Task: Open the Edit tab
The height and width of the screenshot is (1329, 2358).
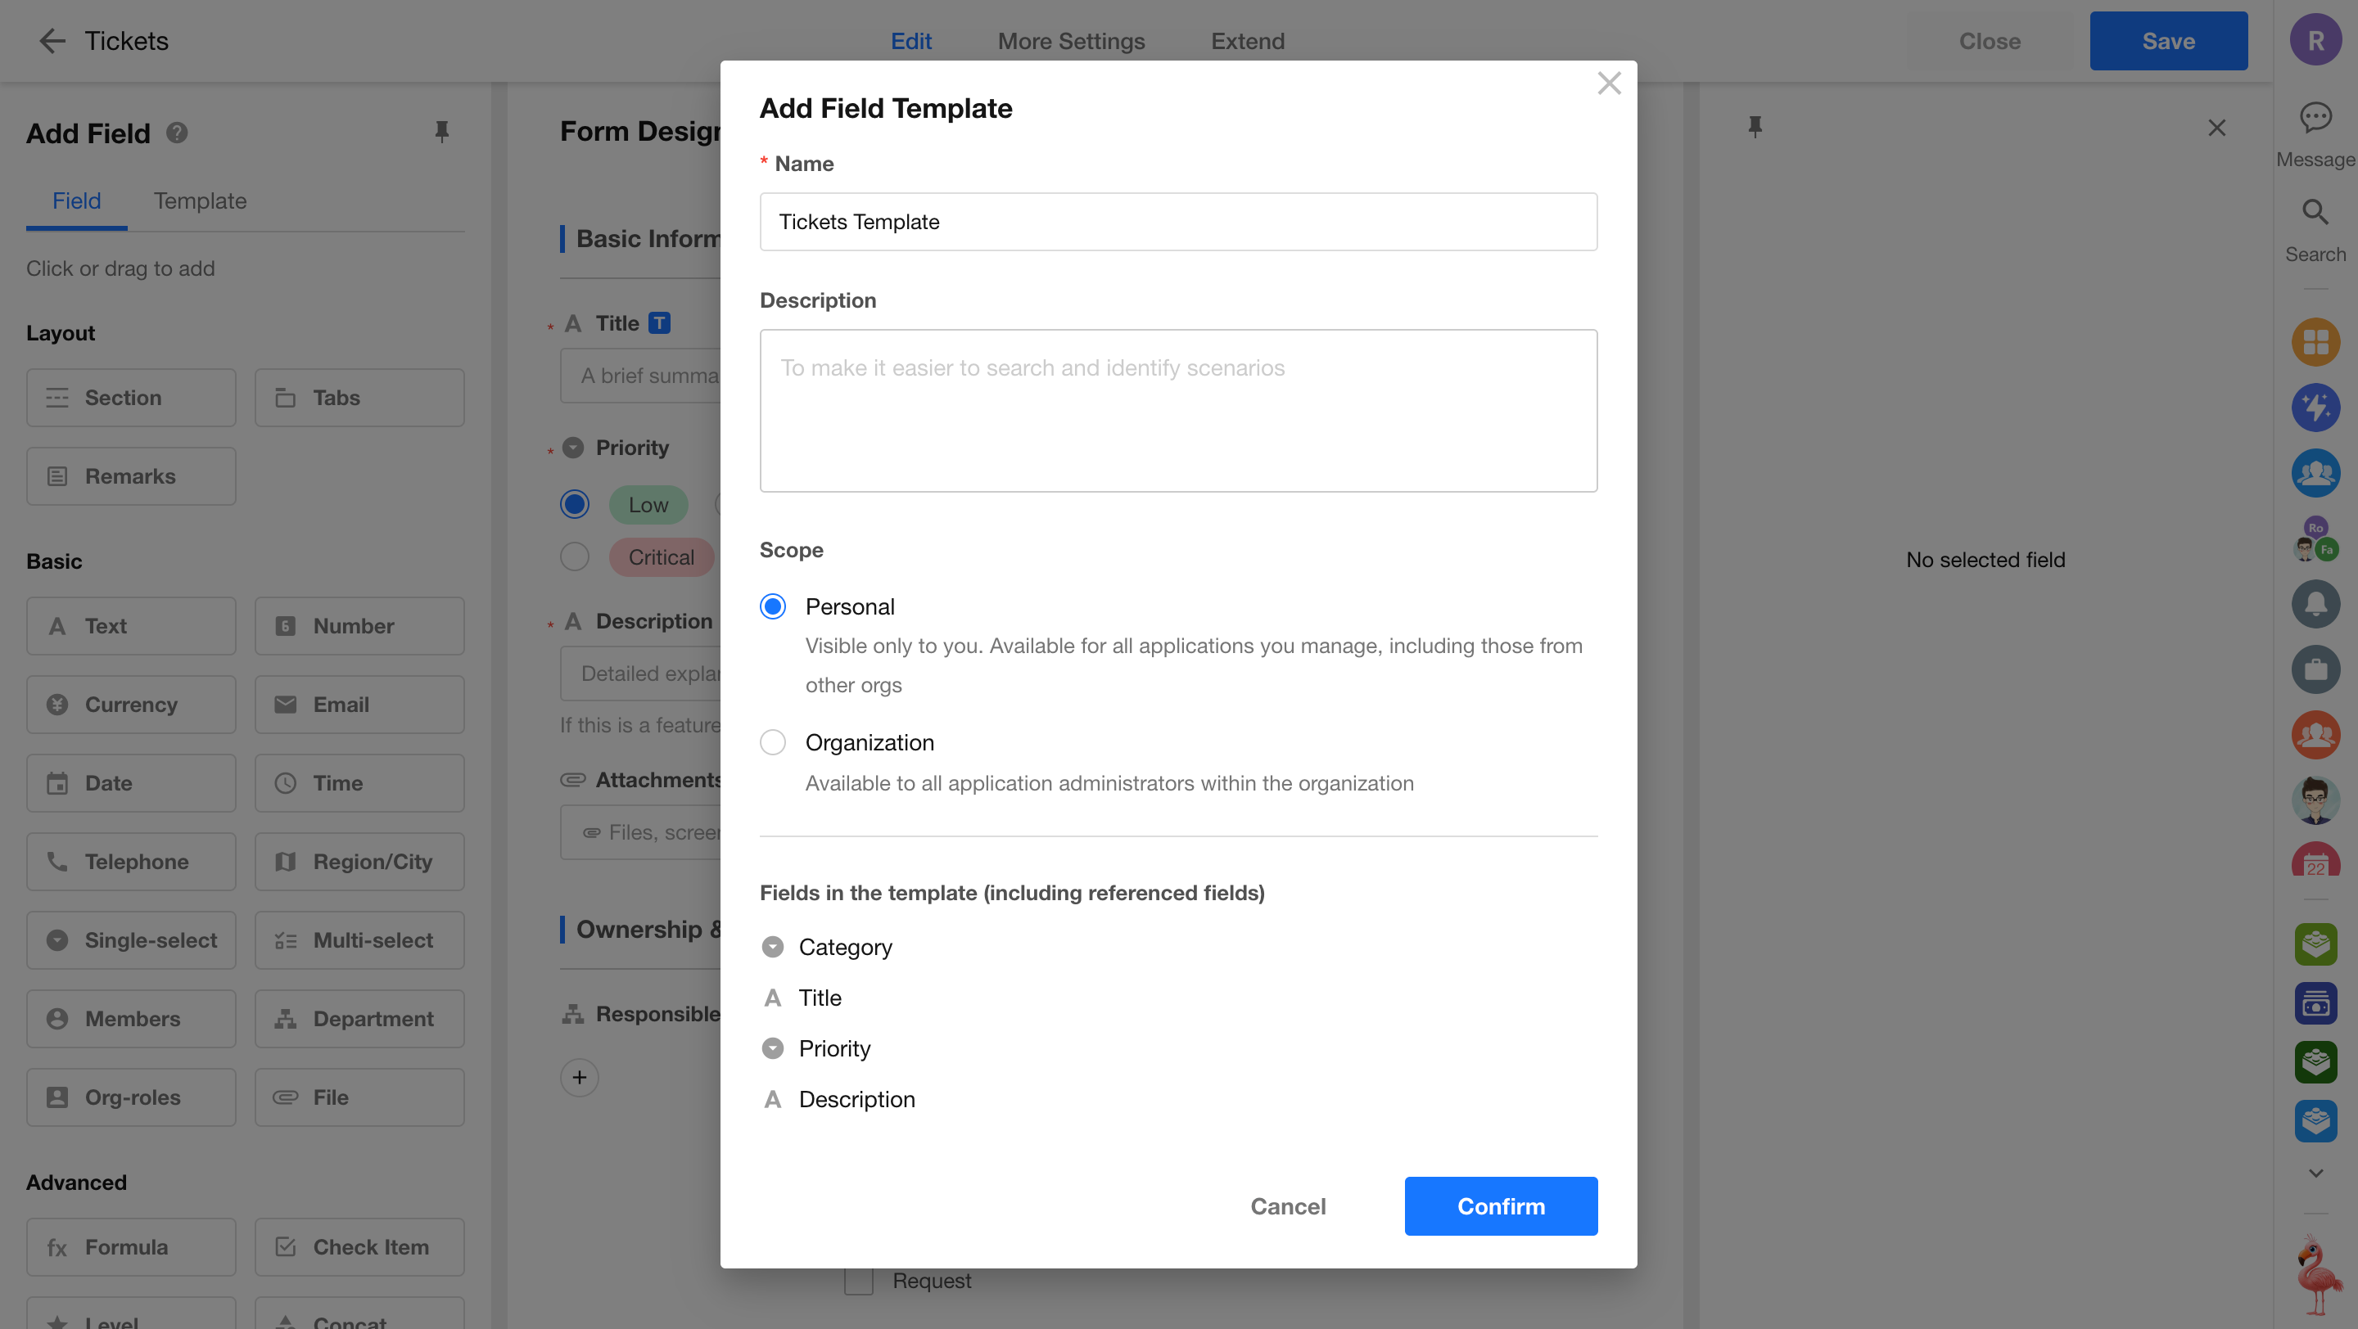Action: point(910,41)
